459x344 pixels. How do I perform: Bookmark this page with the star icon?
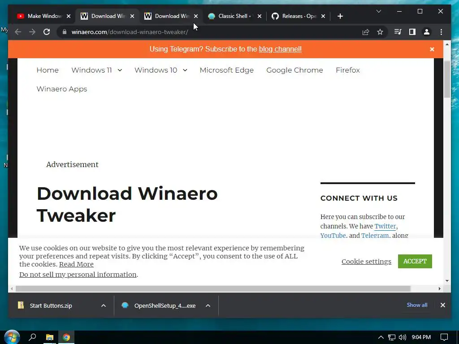coord(380,32)
